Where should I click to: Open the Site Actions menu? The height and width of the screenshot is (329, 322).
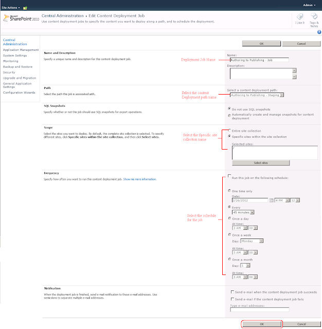11,8
